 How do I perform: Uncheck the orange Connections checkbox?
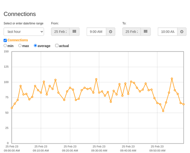pyautogui.click(x=5, y=40)
